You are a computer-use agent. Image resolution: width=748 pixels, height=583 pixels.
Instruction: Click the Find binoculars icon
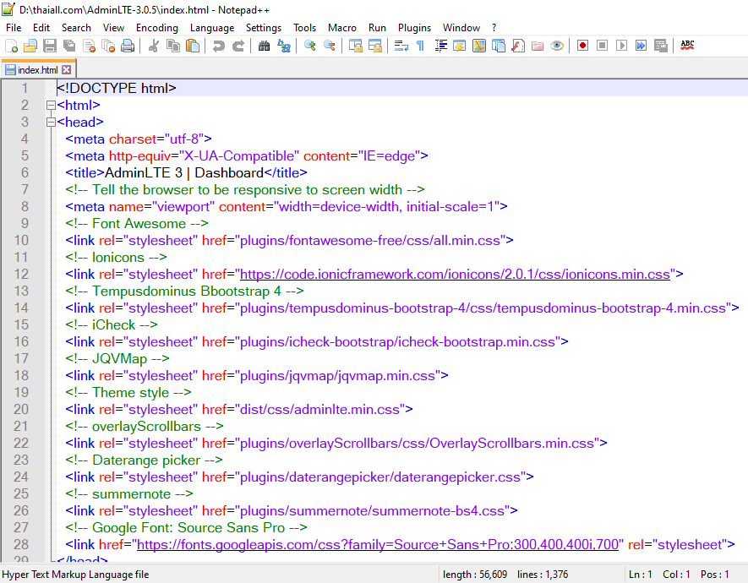(265, 46)
